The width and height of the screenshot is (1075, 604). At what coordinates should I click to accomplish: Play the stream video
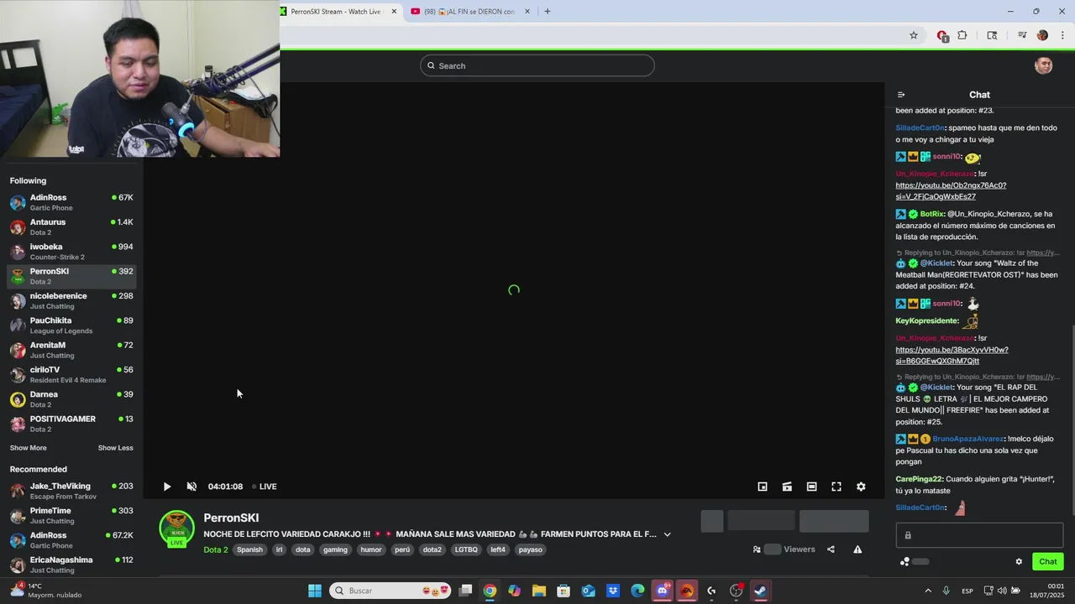pos(167,487)
